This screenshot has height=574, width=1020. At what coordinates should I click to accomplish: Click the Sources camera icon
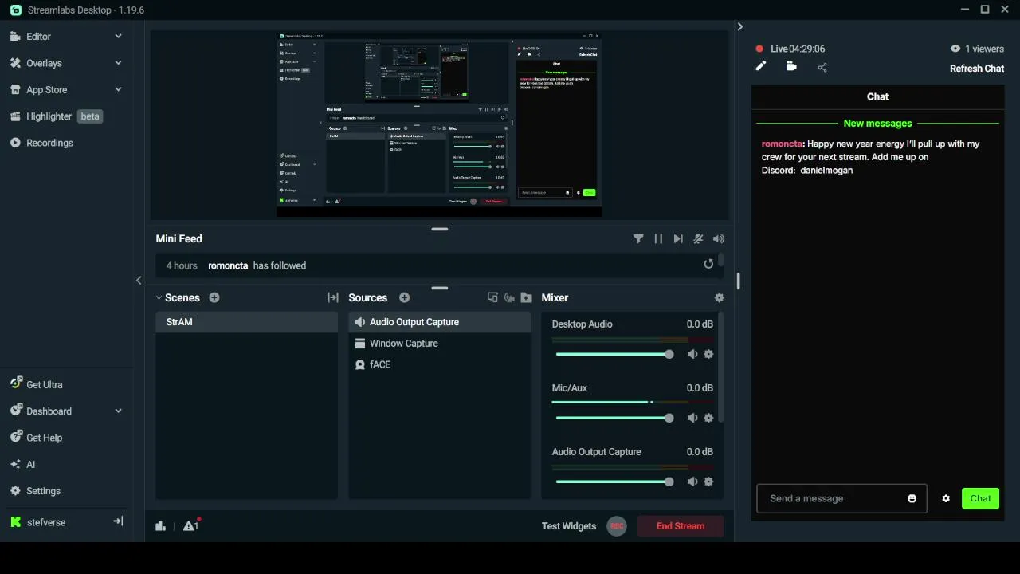[509, 297]
